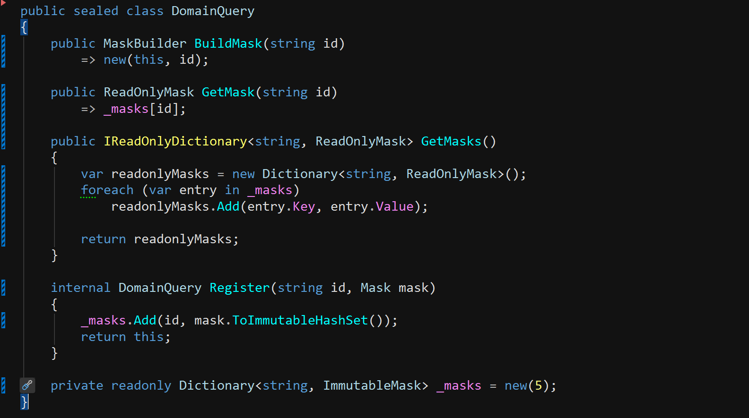The width and height of the screenshot is (749, 418).
Task: Click the 'class' keyword
Action: click(145, 11)
